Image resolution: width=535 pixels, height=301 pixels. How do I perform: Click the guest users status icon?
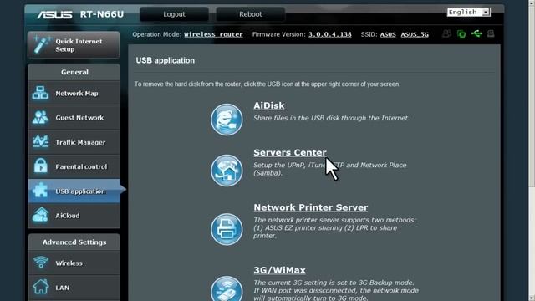446,33
